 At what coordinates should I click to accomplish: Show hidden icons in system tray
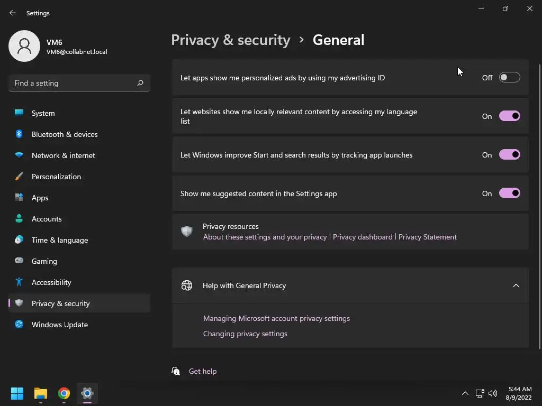[x=465, y=393]
